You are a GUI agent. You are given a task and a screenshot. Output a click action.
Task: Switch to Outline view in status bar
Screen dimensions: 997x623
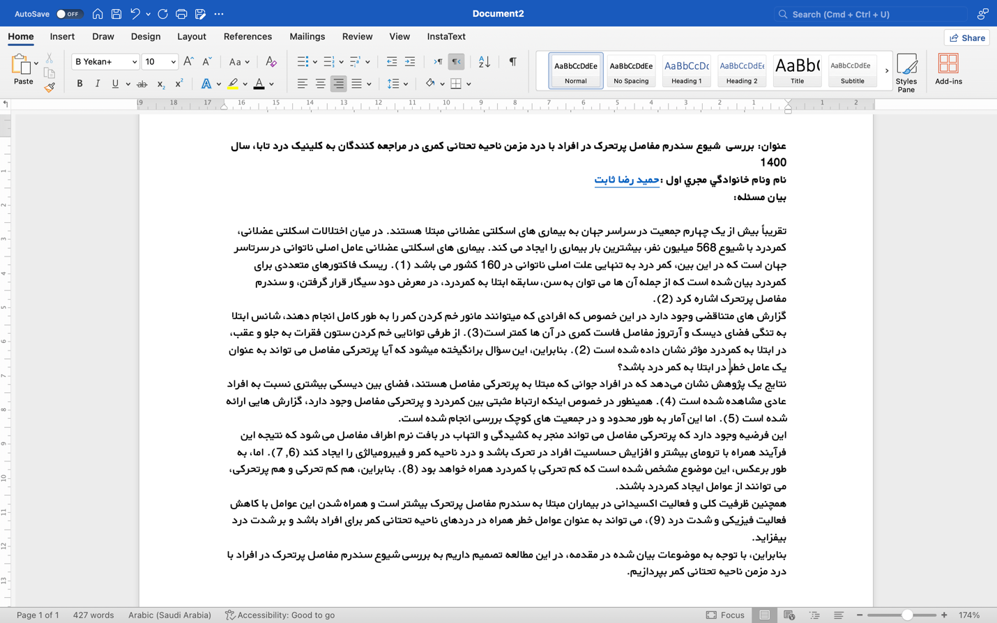814,615
